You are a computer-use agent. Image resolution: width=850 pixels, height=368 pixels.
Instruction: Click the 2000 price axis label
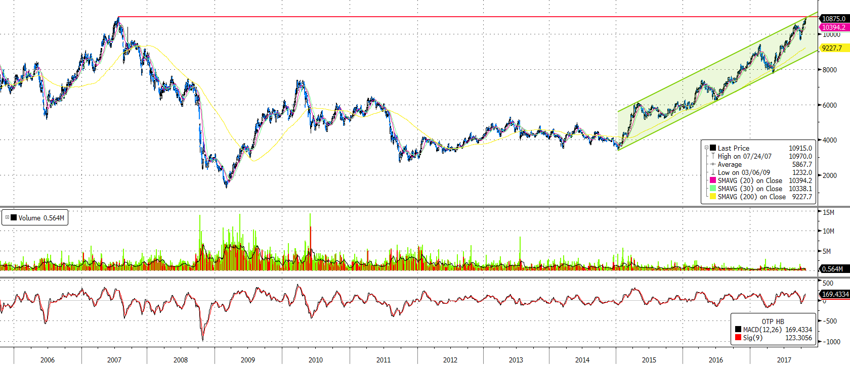coord(830,175)
